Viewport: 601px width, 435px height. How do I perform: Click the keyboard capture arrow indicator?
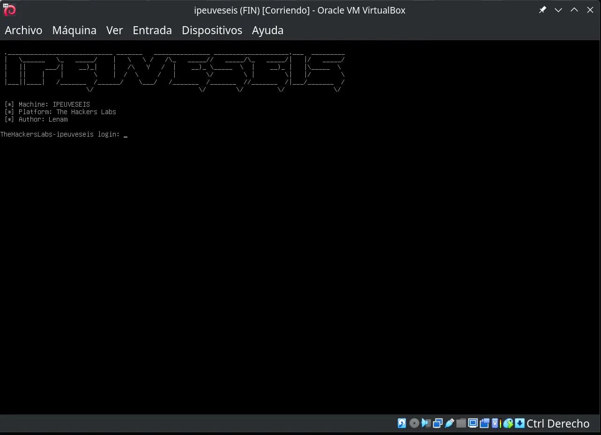tap(519, 423)
